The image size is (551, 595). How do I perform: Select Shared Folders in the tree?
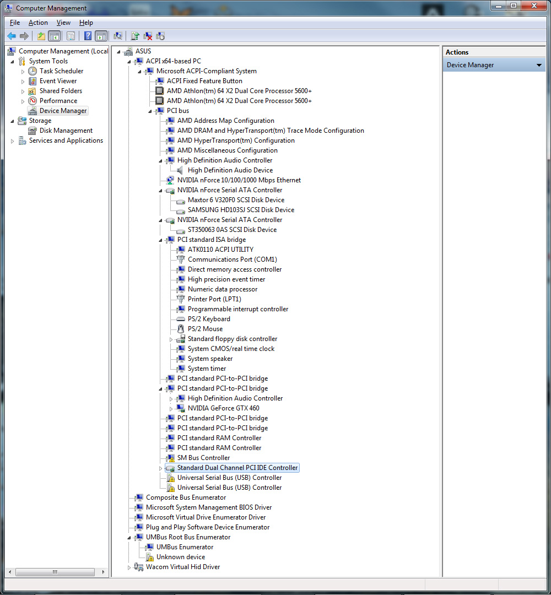click(x=61, y=91)
